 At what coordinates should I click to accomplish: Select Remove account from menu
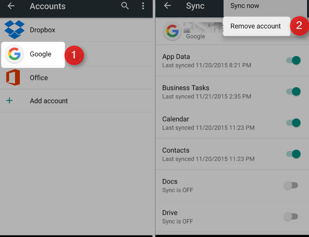pyautogui.click(x=255, y=26)
